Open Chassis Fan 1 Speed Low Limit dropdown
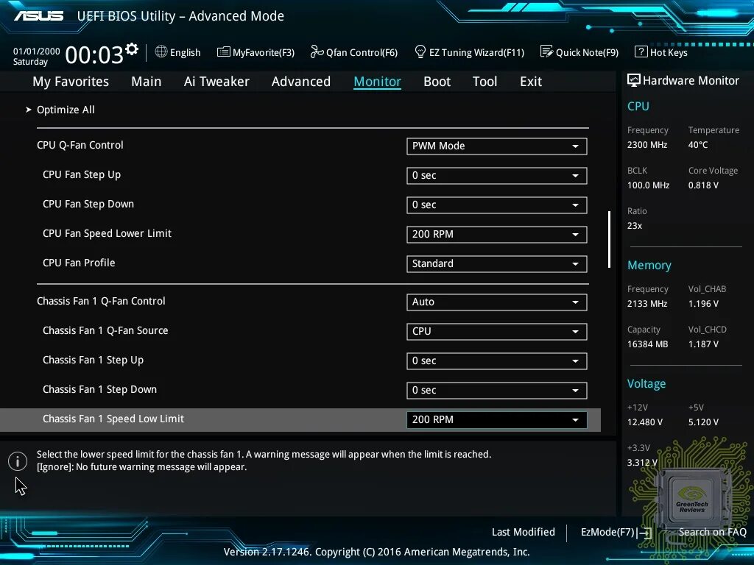Image resolution: width=754 pixels, height=565 pixels. coord(497,419)
